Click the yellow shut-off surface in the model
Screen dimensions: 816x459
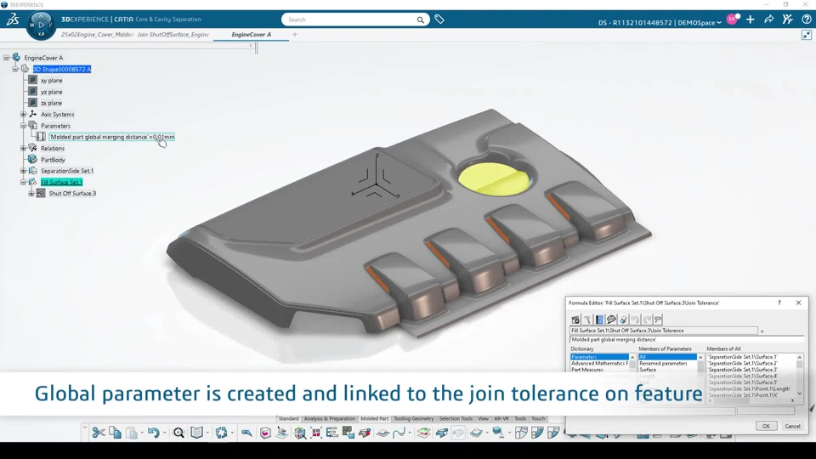(x=493, y=178)
